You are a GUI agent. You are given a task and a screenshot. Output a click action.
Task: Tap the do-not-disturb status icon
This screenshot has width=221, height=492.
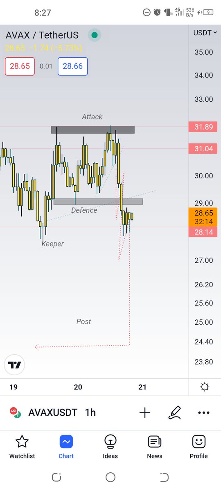(x=147, y=13)
